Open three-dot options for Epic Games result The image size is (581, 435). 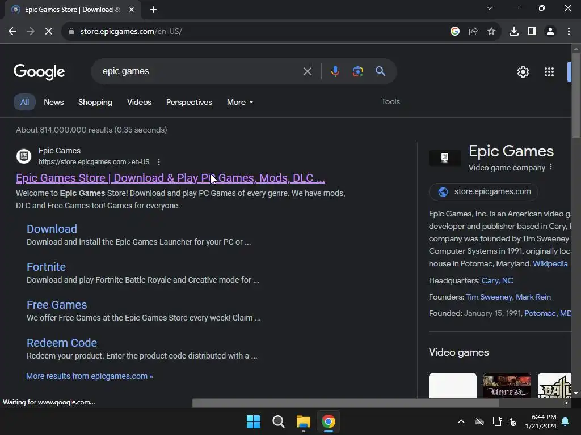[159, 162]
